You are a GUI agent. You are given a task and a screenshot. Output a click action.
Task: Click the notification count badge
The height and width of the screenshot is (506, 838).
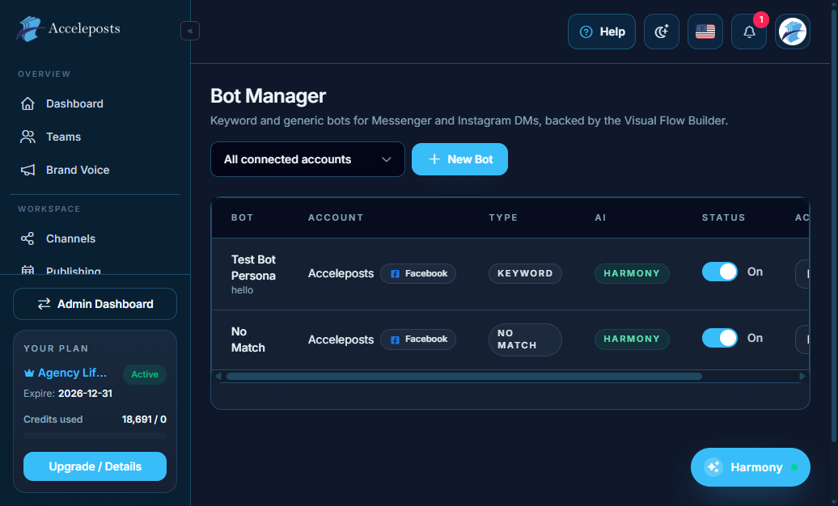[x=761, y=19]
